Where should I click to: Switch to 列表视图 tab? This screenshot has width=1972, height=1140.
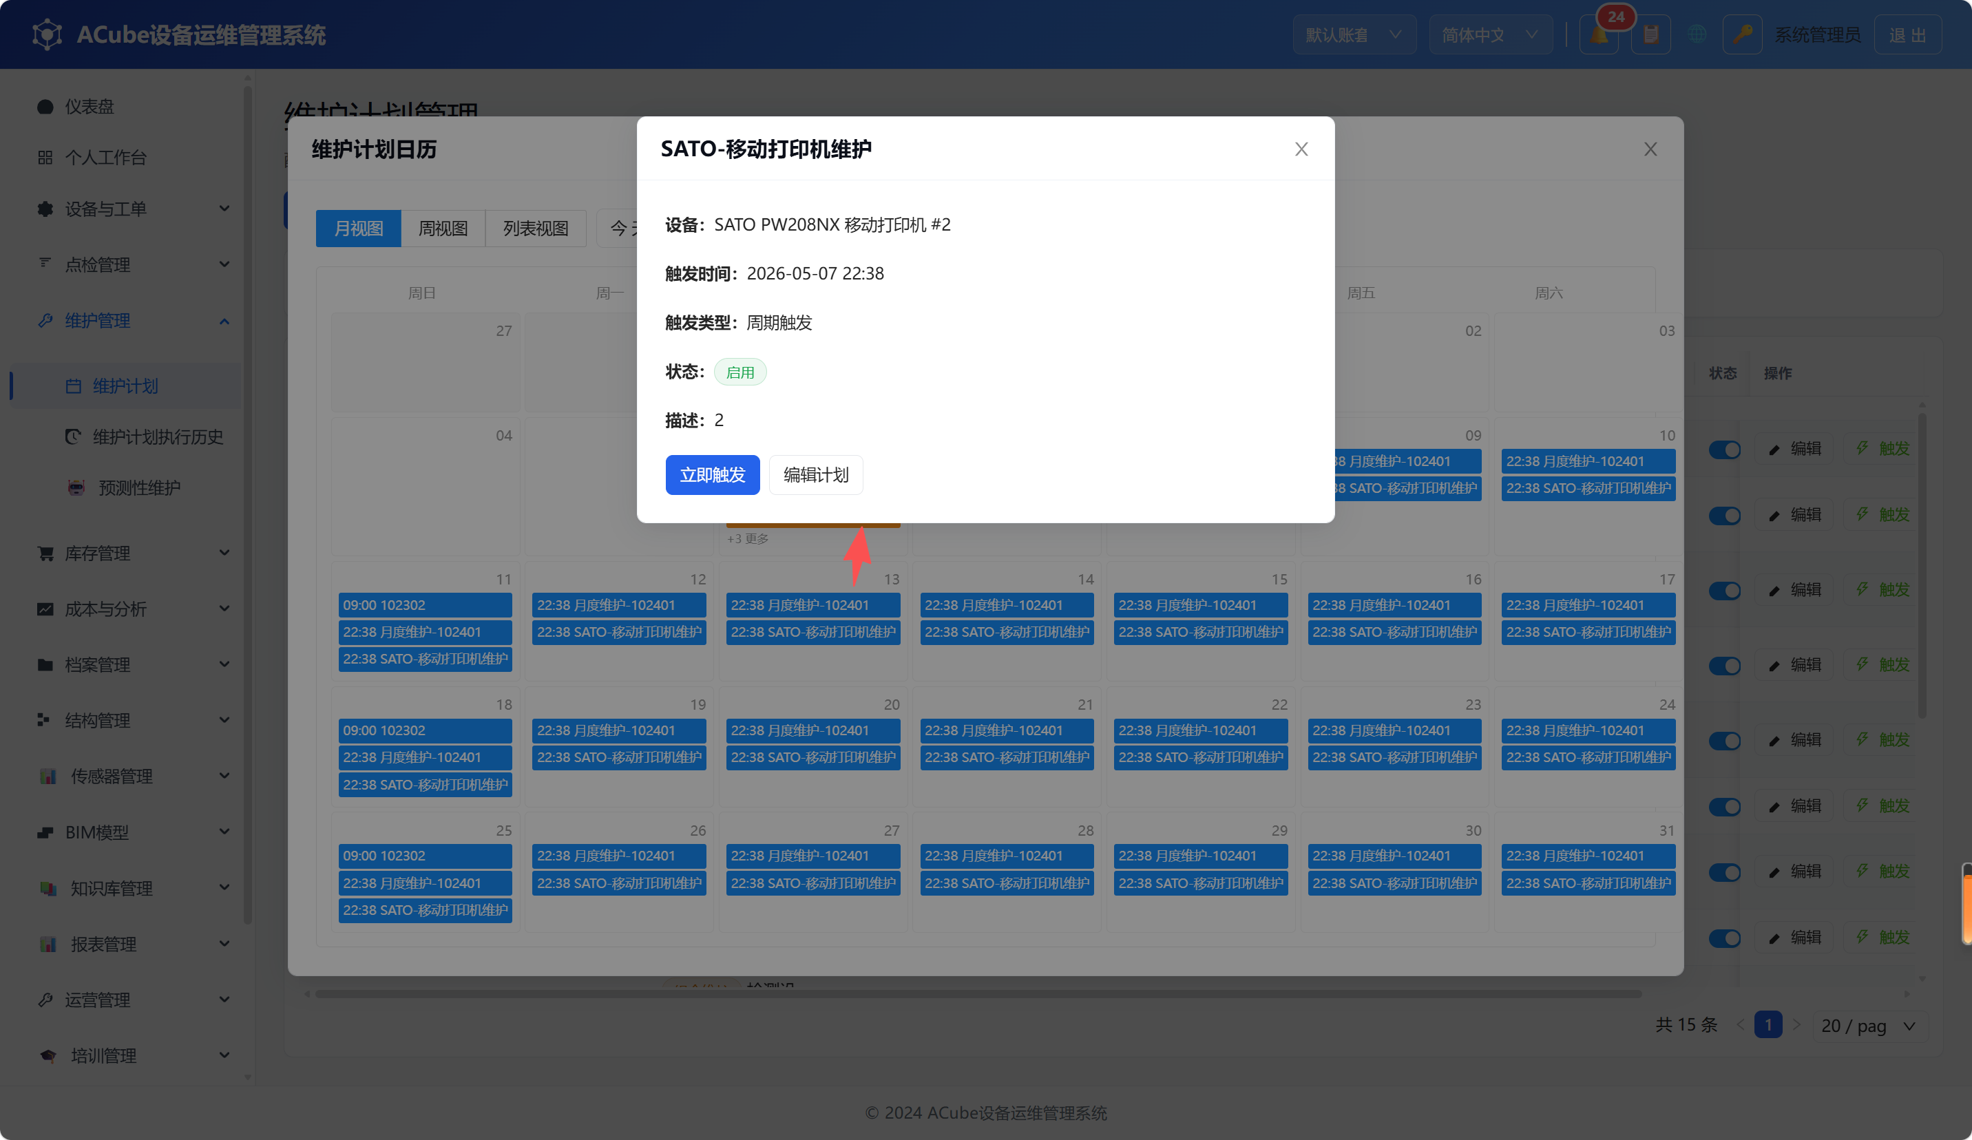point(535,229)
